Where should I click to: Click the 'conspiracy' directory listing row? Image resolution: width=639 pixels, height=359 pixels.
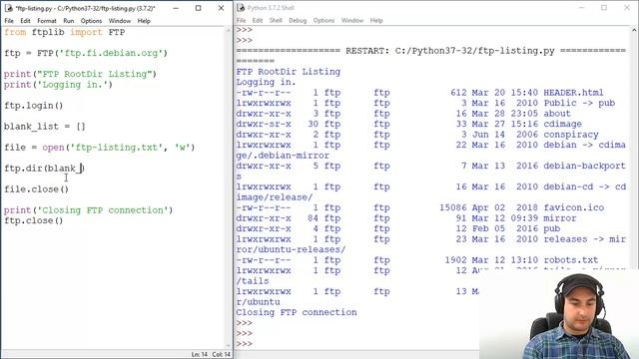[x=417, y=135]
